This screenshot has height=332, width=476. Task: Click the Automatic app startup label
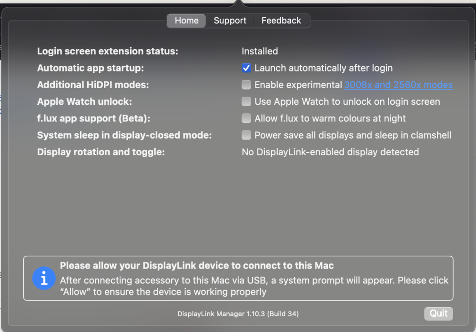[x=90, y=68]
